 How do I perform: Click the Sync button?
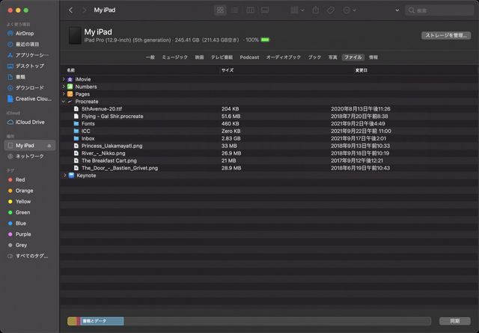[455, 321]
